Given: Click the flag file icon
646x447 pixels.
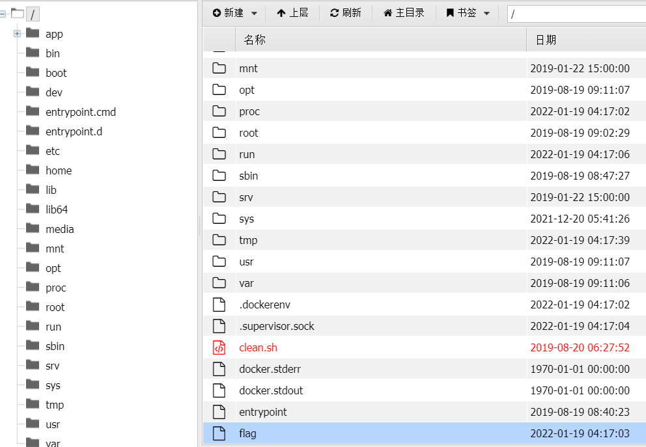Looking at the screenshot, I should pyautogui.click(x=219, y=433).
